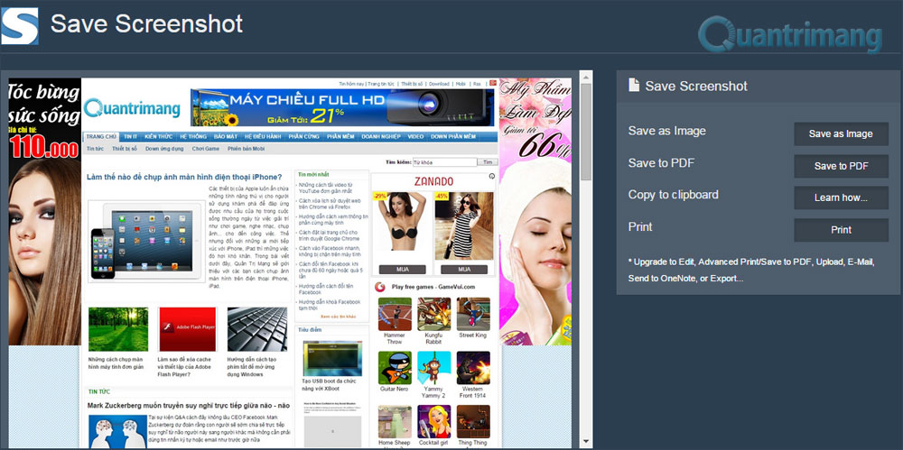
Task: Open the VIDEO navigation tab
Action: pyautogui.click(x=415, y=137)
